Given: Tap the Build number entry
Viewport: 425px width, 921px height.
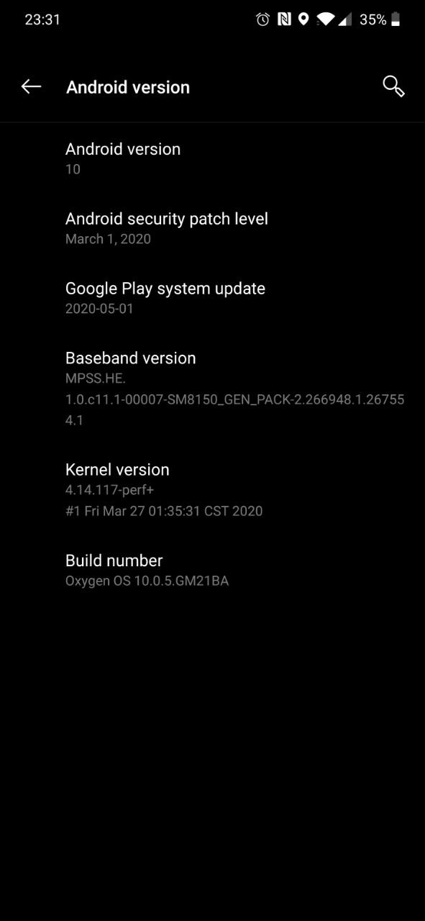Looking at the screenshot, I should tap(212, 570).
